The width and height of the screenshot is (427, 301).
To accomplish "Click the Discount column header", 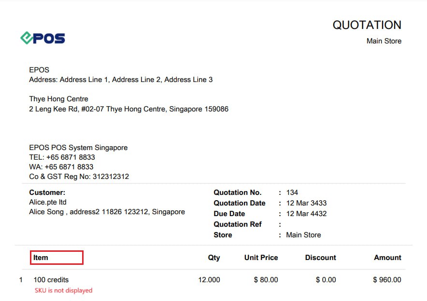I will 320,258.
